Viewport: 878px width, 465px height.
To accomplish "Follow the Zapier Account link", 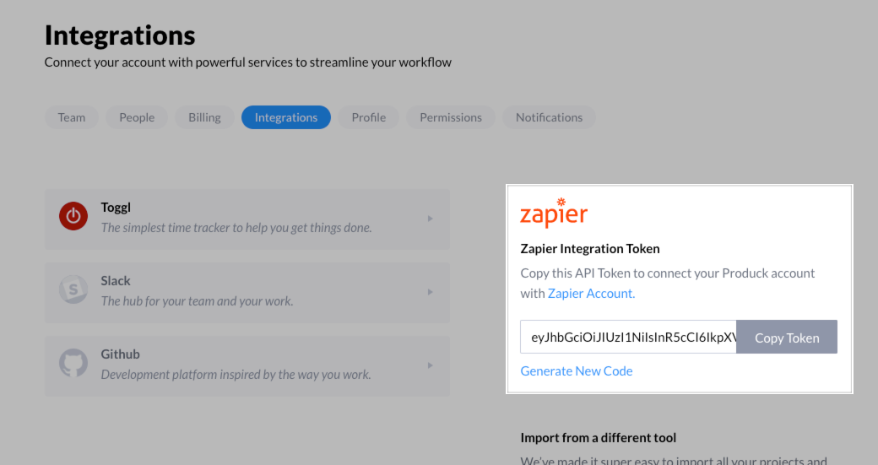I will [x=591, y=294].
